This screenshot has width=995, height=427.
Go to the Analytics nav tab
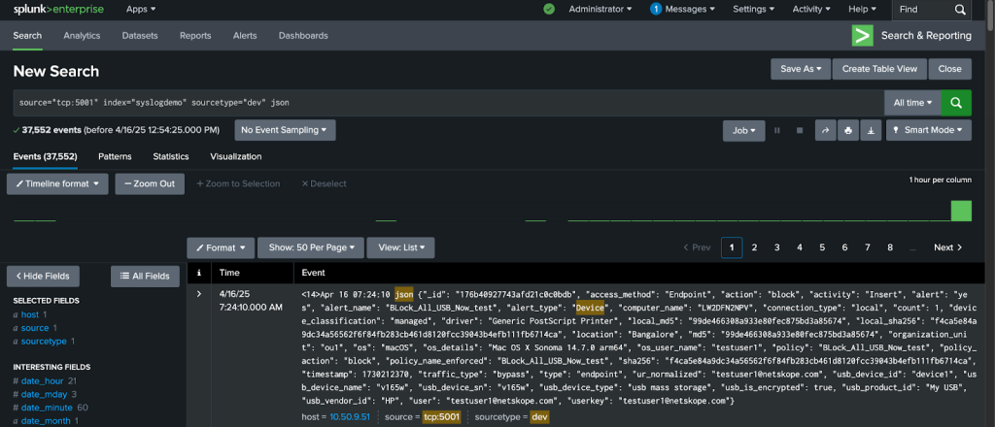[82, 36]
